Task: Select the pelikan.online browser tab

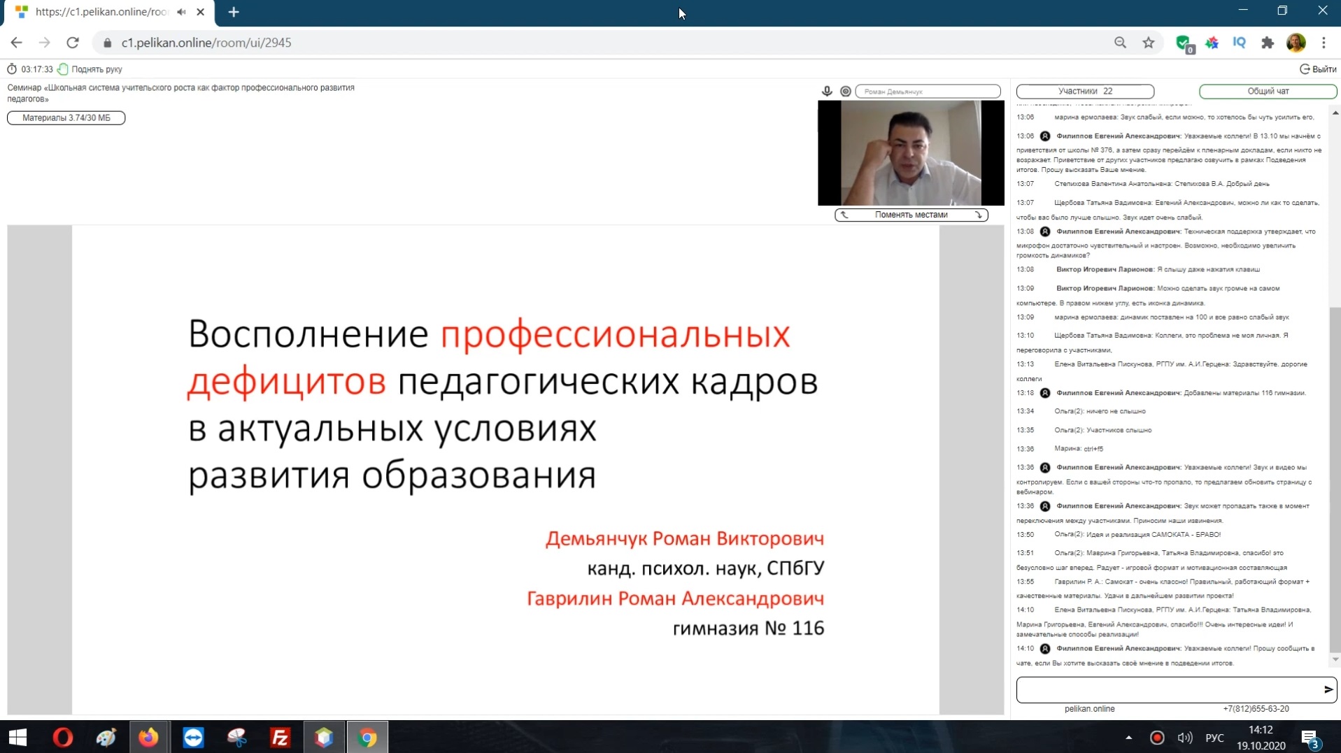Action: click(x=108, y=12)
